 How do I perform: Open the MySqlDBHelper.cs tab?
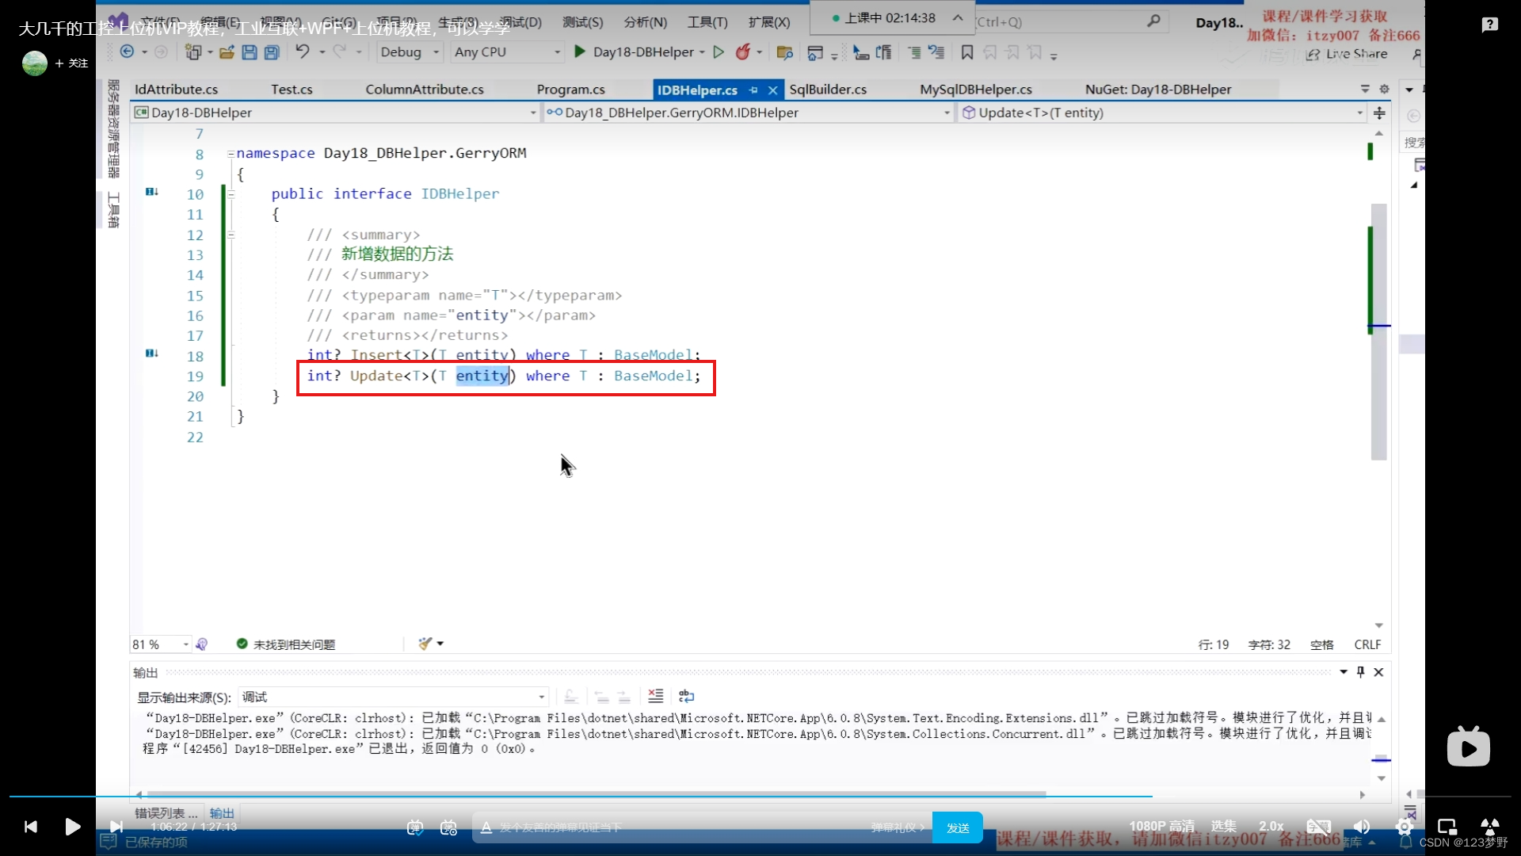[975, 90]
